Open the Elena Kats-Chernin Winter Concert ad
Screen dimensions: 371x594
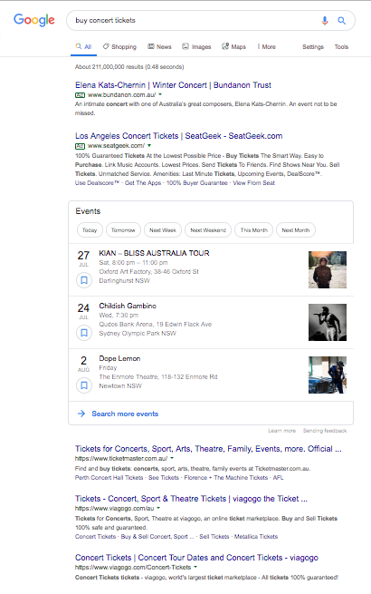click(x=173, y=85)
